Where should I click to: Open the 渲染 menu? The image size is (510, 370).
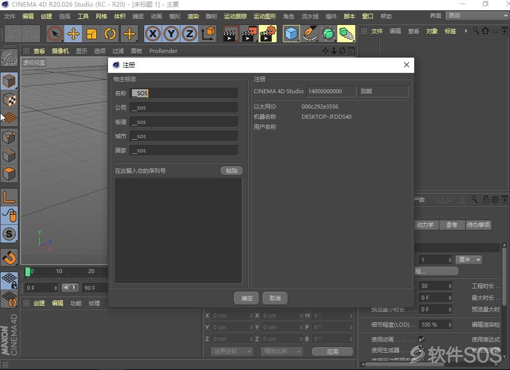coord(193,16)
